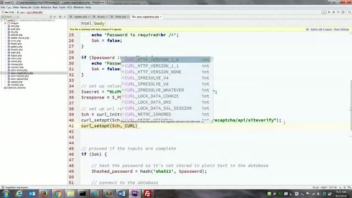Screen dimensions: 352x198
Task: Close the register.php tab
Action: [89, 17]
